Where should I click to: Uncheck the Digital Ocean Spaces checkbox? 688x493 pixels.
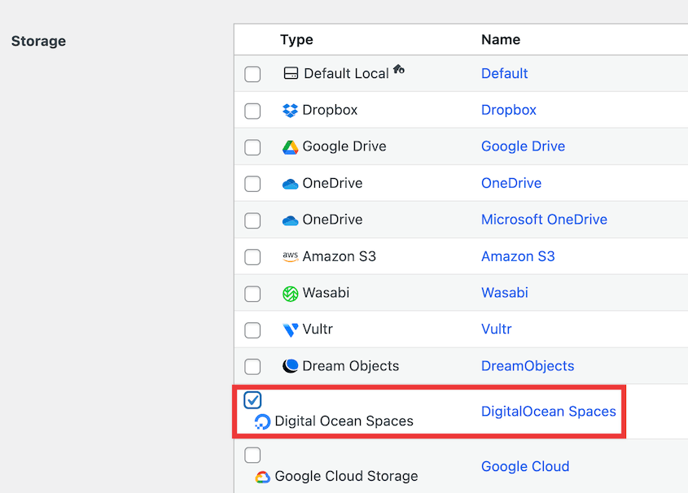click(x=252, y=400)
